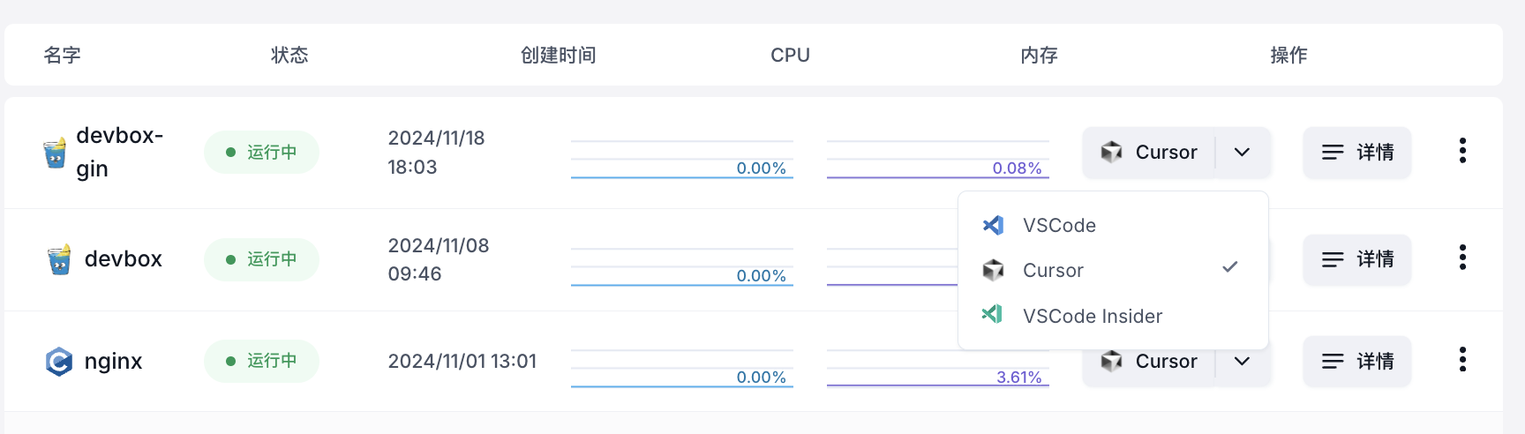This screenshot has height=434, width=1525.
Task: View 详情 details for nginx
Action: pyautogui.click(x=1357, y=362)
